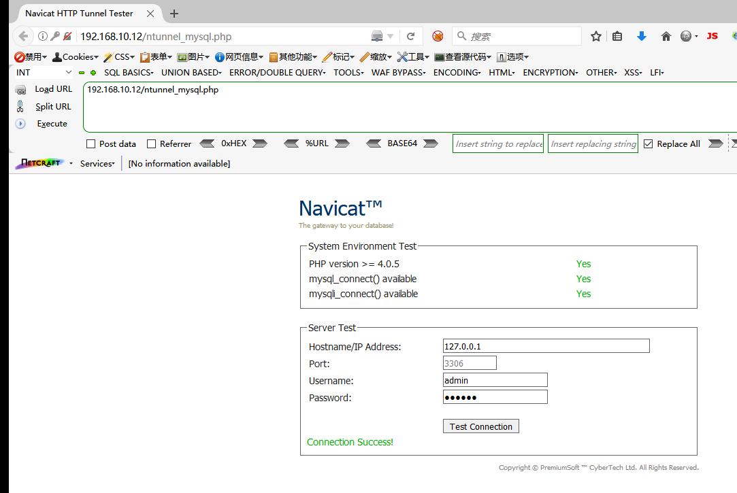Open the 禁用 developer toolbar menu

click(x=31, y=57)
